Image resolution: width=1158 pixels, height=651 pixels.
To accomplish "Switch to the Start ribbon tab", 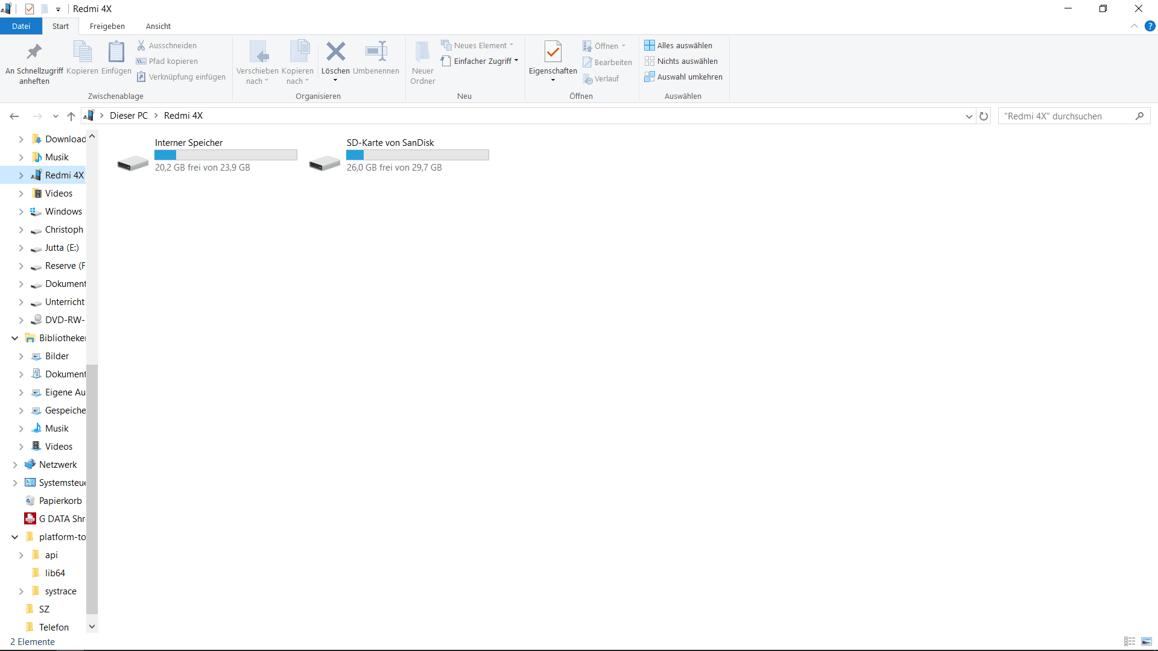I will pos(60,26).
